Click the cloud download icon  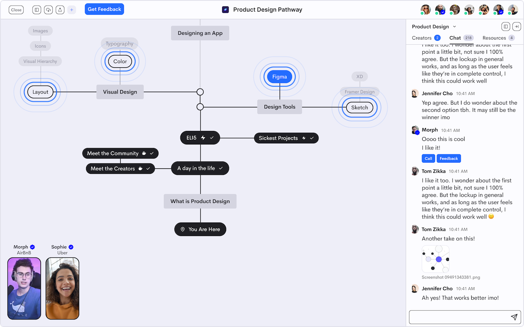point(48,10)
